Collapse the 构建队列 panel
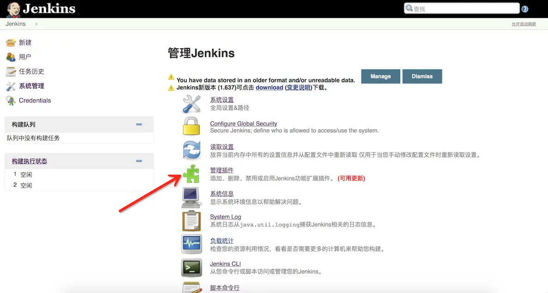The height and width of the screenshot is (293, 548). pyautogui.click(x=139, y=124)
